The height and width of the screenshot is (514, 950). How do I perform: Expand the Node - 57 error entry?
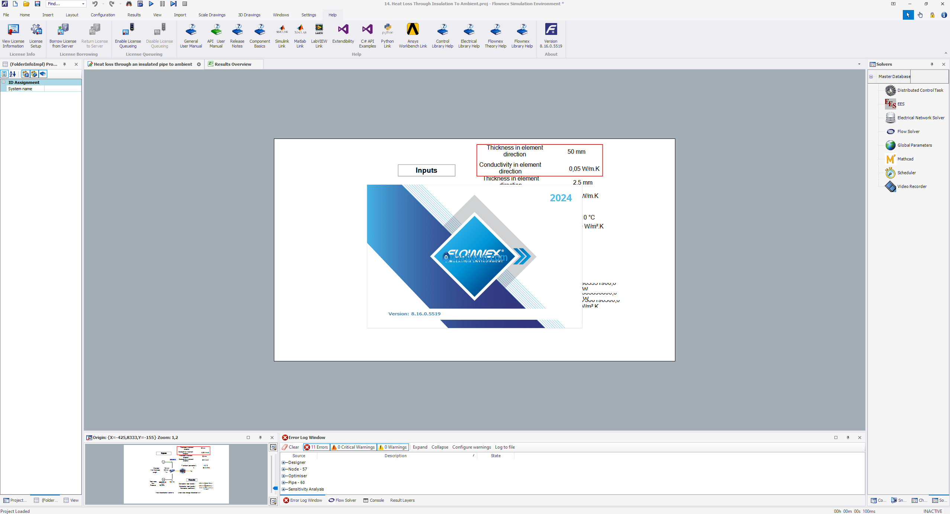[284, 469]
